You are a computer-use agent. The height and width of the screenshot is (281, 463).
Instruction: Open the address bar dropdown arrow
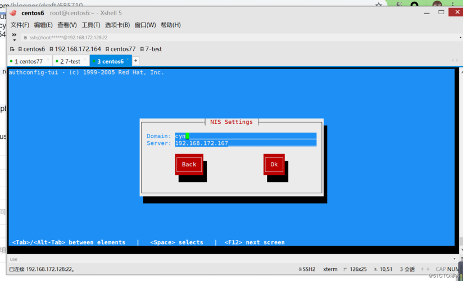coord(460,38)
